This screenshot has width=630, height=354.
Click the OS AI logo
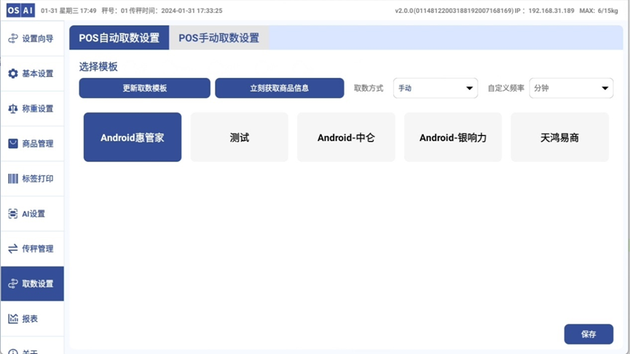tap(20, 11)
